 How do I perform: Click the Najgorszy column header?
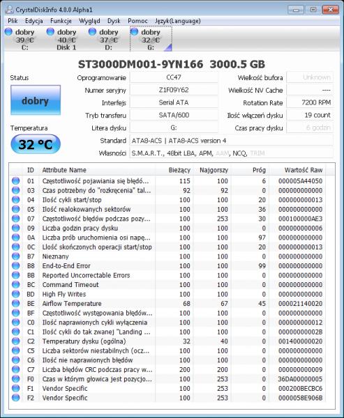click(212, 170)
